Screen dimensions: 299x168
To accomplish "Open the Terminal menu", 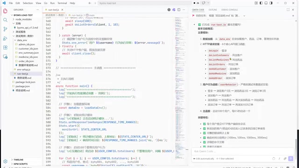I will click(x=62, y=3).
